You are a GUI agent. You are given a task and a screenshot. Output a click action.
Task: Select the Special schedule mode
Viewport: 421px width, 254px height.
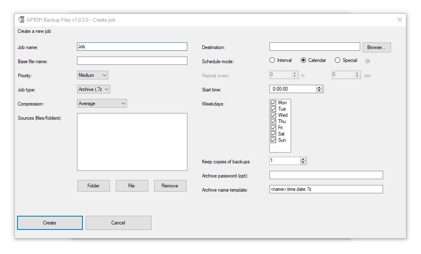[338, 60]
